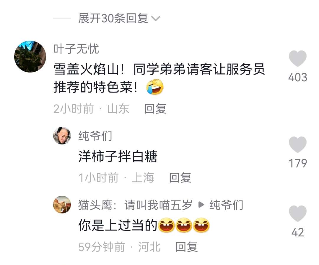
Task: Open 猫头鹰 user's avatar
Action: pyautogui.click(x=62, y=205)
